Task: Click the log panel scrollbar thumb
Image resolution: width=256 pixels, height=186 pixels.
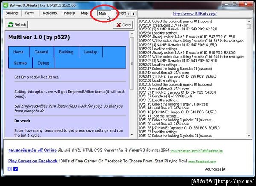Action: pyautogui.click(x=249, y=27)
